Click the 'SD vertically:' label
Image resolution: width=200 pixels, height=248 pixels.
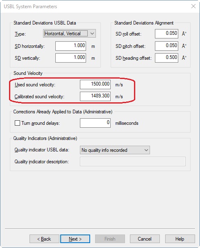point(27,58)
